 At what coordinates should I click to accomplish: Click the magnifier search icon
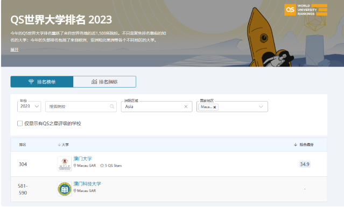coord(112,106)
